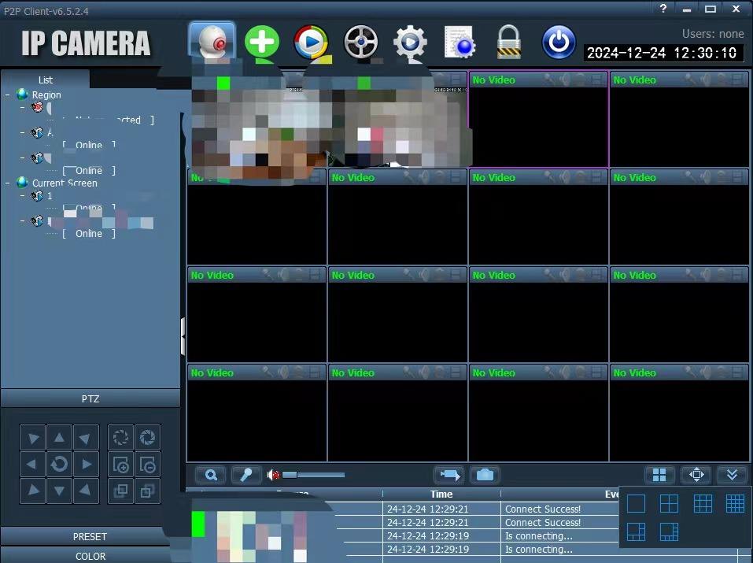The width and height of the screenshot is (753, 563).
Task: Click the camera snapshot button
Action: tap(485, 475)
